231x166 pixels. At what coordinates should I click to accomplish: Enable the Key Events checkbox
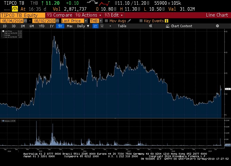141,21
